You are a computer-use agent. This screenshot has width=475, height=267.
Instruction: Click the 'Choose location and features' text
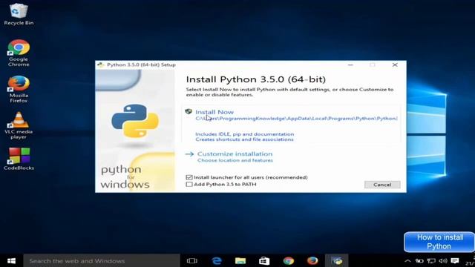click(235, 160)
